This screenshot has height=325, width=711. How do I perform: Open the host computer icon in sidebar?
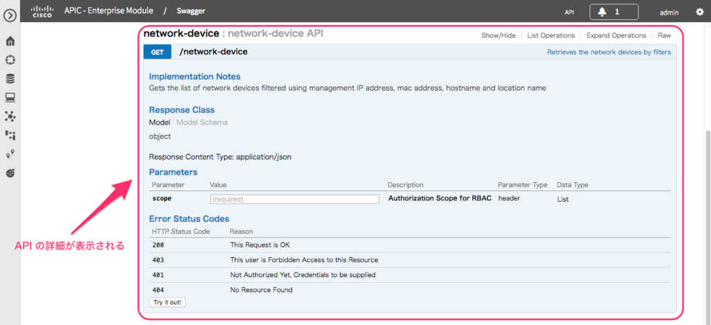[x=10, y=97]
